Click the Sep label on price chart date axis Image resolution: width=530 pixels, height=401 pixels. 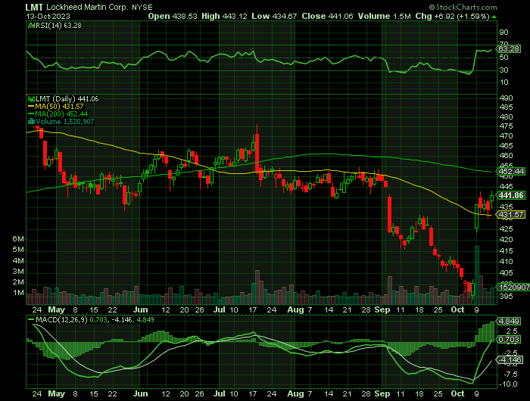(x=382, y=309)
